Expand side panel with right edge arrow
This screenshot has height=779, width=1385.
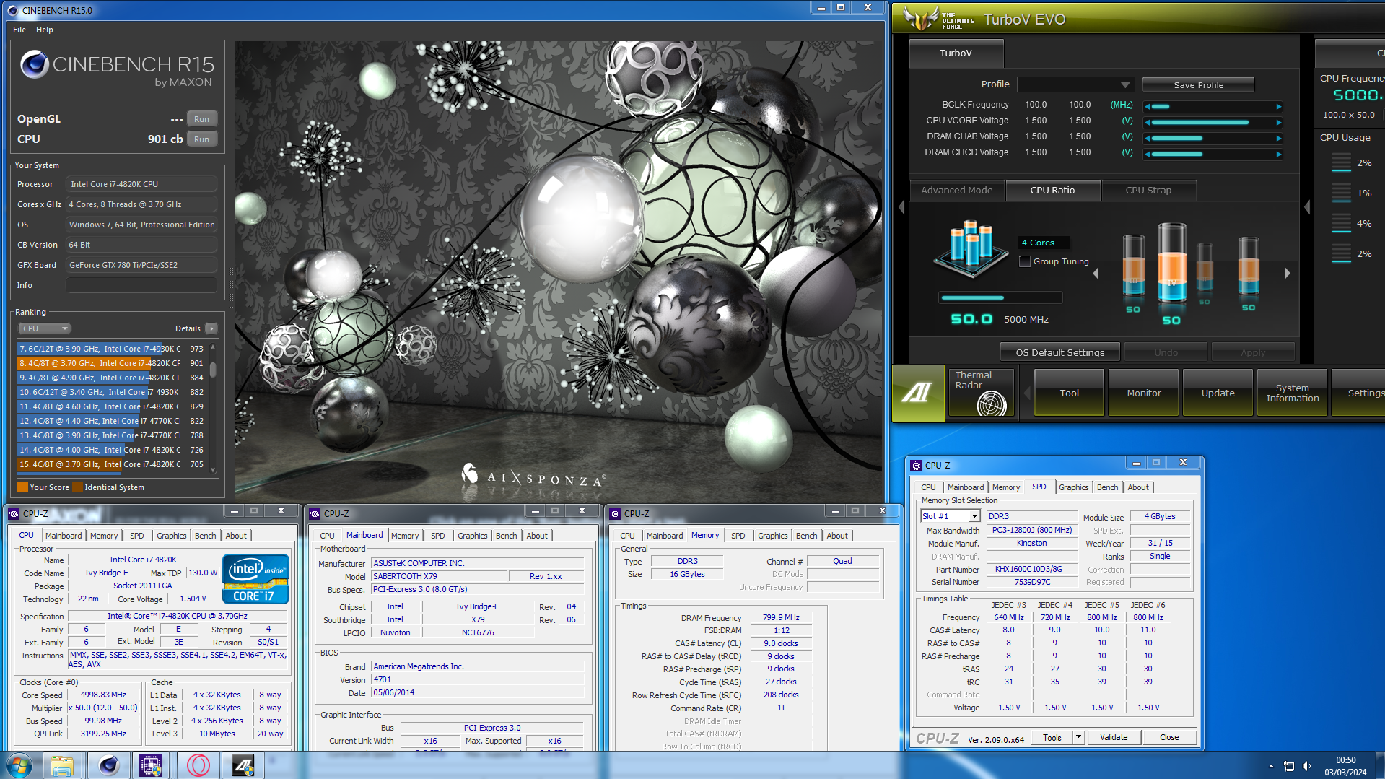pyautogui.click(x=1307, y=207)
